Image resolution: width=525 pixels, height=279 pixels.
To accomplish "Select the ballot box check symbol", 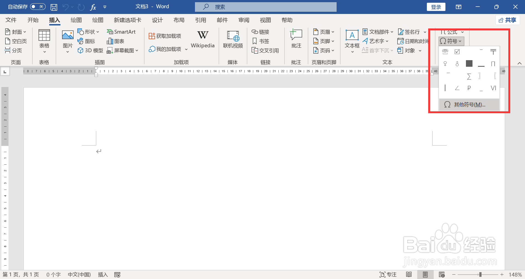I will pyautogui.click(x=457, y=52).
